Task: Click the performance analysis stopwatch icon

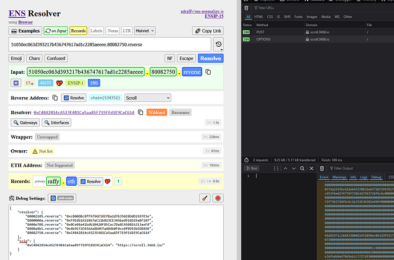Action: tap(247, 160)
